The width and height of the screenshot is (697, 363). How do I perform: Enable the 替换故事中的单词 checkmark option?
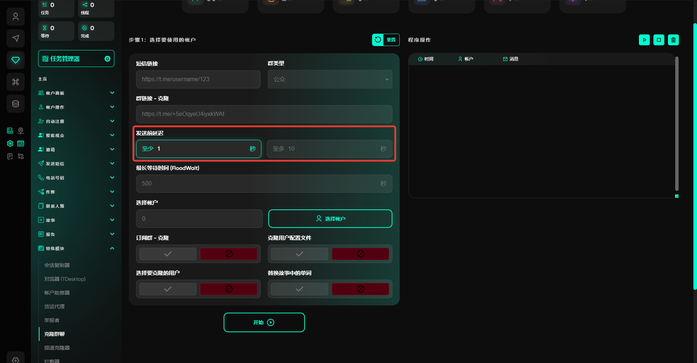(299, 289)
